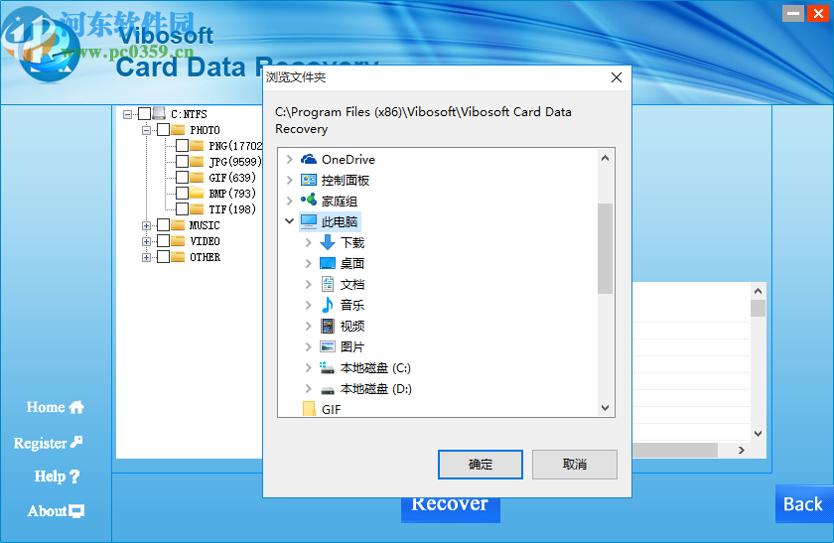Click the MUSIC folder icon
The height and width of the screenshot is (543, 834).
[x=178, y=225]
